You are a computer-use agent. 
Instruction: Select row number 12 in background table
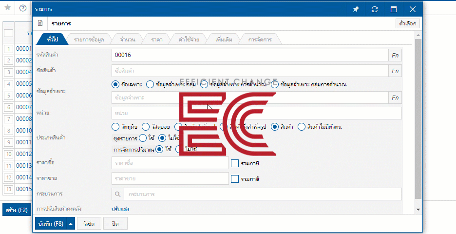(x=9, y=177)
